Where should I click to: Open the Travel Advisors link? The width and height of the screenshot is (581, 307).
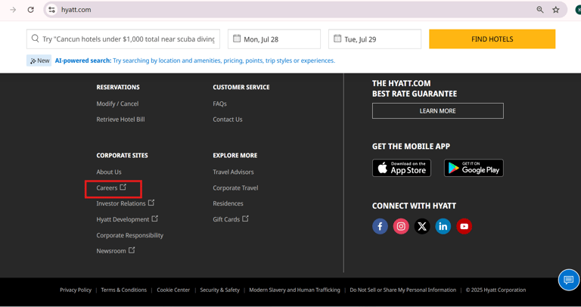click(233, 172)
